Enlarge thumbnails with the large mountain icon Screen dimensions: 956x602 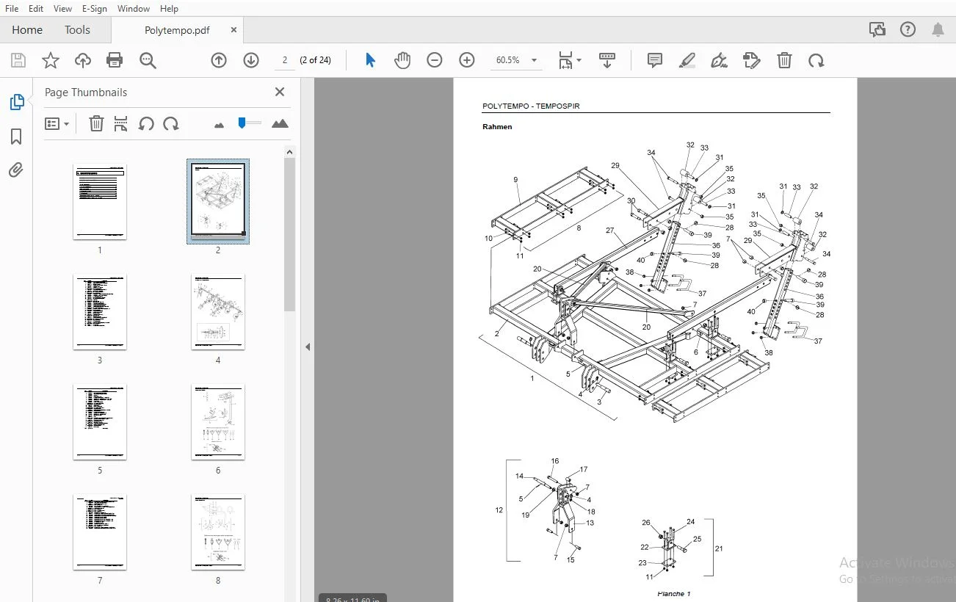[280, 124]
